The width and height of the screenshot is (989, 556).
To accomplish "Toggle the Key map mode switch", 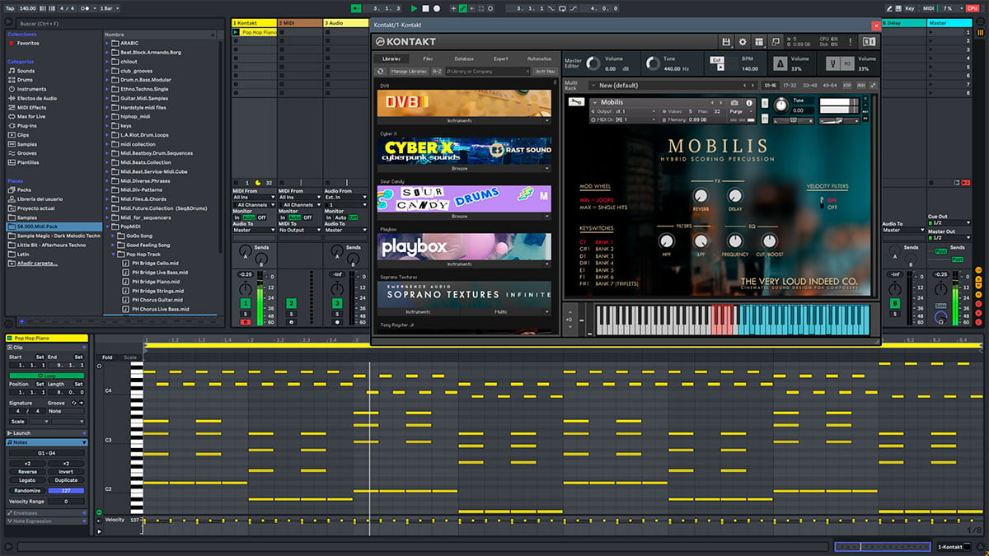I will 911,8.
